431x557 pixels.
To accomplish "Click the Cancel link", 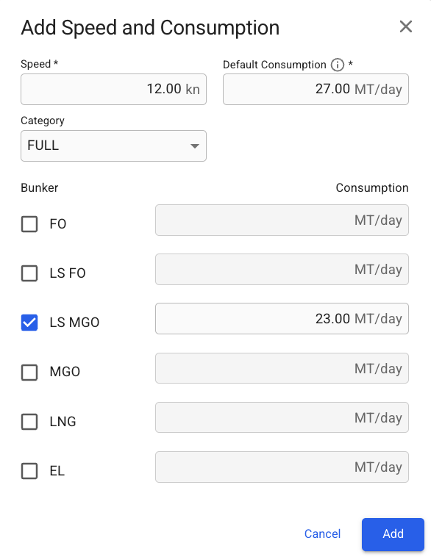I will coord(323,533).
